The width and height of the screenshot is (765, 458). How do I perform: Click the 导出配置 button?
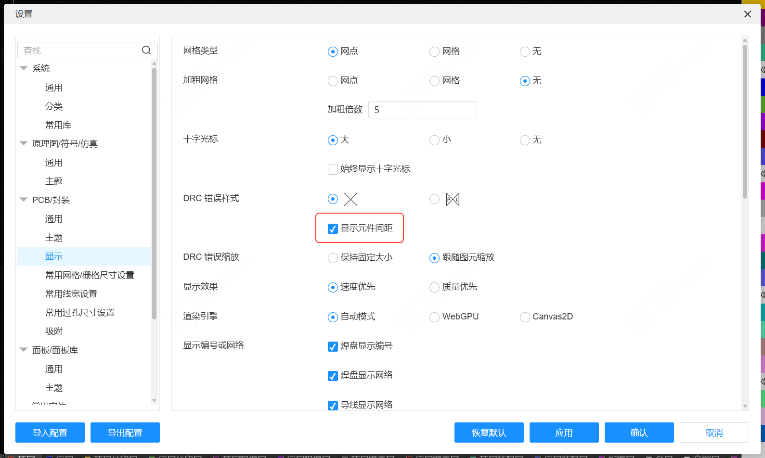125,433
